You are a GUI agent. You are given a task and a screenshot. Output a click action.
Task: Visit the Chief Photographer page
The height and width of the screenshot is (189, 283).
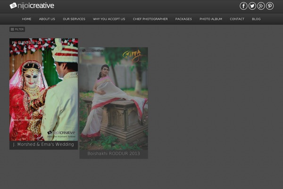150,19
